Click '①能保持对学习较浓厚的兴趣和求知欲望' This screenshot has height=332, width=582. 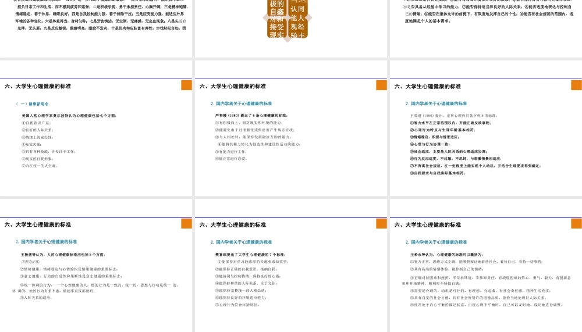tap(254, 262)
